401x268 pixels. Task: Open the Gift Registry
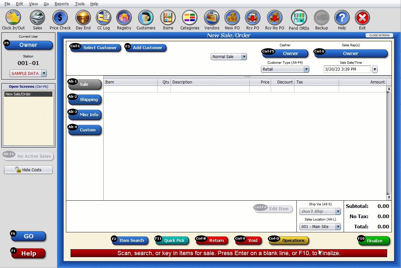[124, 17]
